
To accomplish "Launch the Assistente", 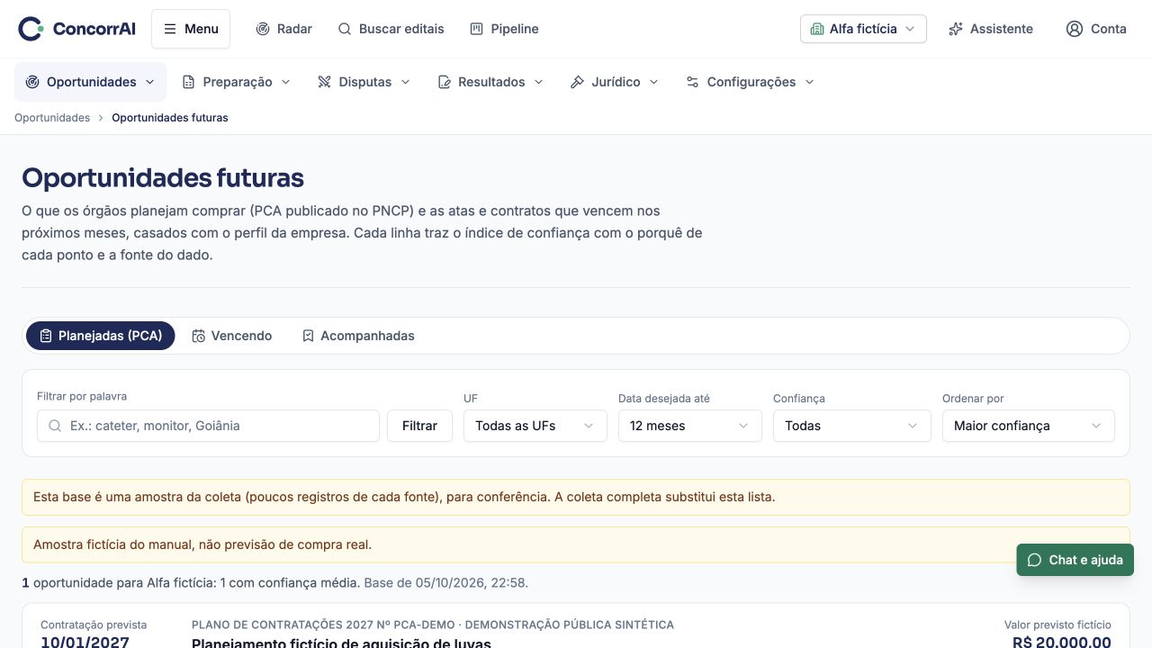I will 990,29.
